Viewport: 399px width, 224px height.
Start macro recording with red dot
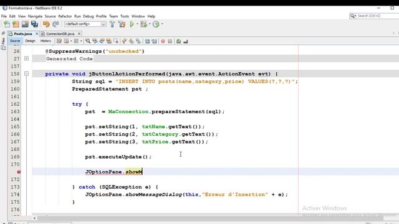click(x=163, y=41)
